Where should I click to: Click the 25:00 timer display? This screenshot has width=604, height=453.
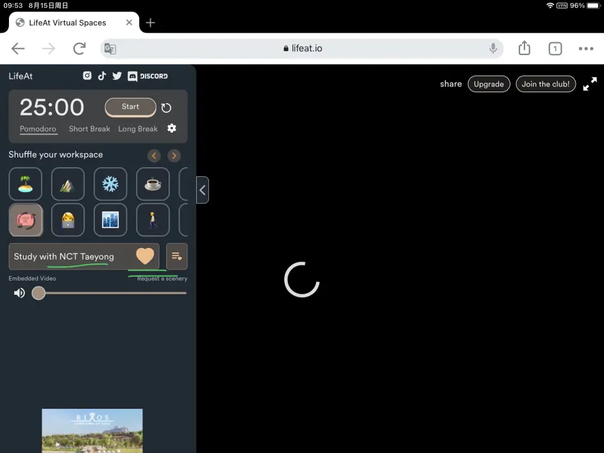point(52,107)
